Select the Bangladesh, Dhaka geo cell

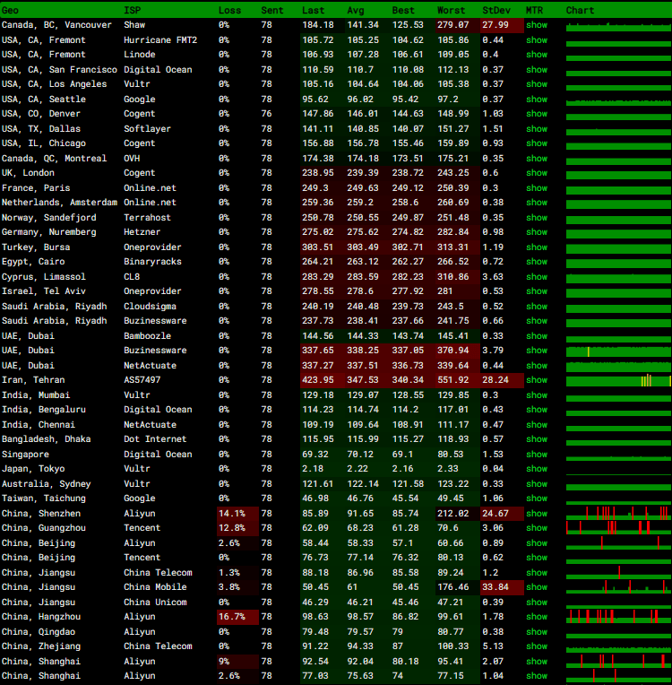pos(47,439)
